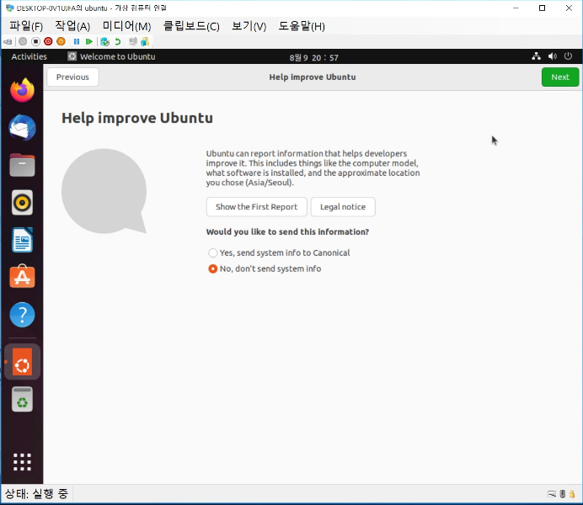The image size is (583, 505).
Task: Open the 미디어(M) menu
Action: [126, 26]
